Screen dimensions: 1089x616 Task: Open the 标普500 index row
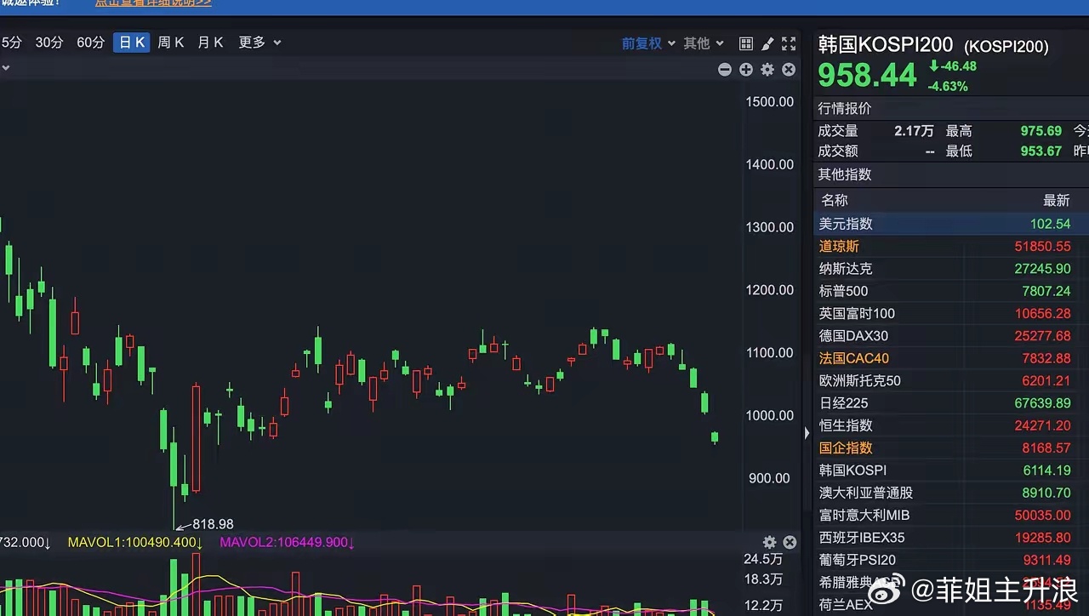pyautogui.click(x=951, y=291)
